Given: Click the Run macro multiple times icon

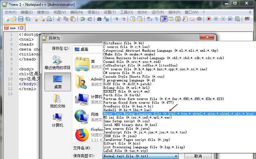Looking at the screenshot, I should pos(230,19).
